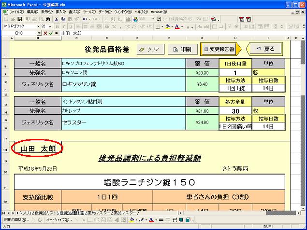Open the データ menu
Screen dimensions: 307x230
[x=105, y=11]
